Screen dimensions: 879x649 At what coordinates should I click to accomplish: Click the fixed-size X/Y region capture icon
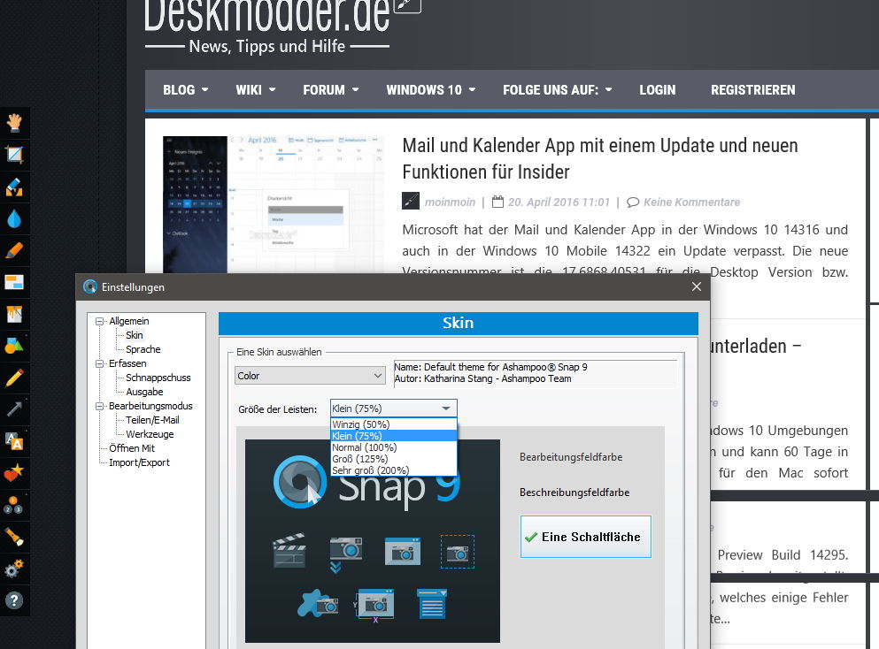coord(374,606)
